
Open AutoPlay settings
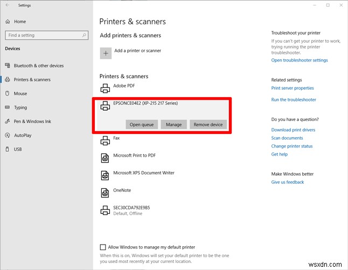(23, 135)
